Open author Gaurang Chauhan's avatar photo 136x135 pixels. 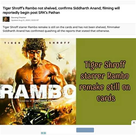pos(6,19)
